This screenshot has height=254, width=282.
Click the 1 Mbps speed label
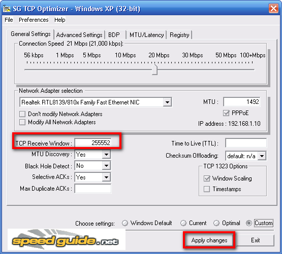coord(65,55)
